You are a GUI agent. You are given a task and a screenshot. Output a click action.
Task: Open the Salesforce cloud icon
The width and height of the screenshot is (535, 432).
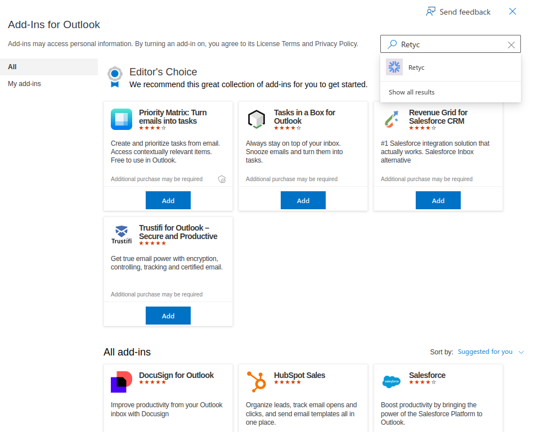point(392,382)
